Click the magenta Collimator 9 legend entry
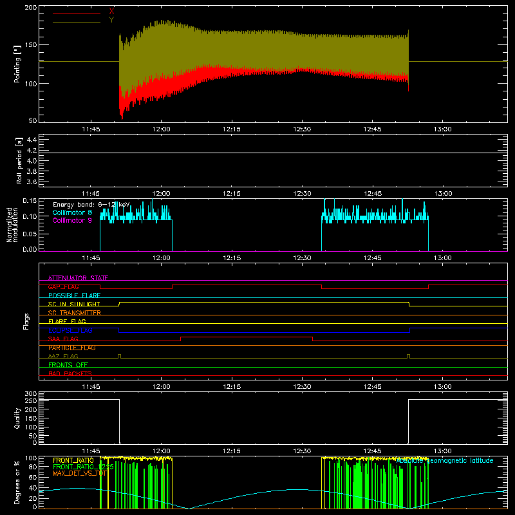Image resolution: width=515 pixels, height=515 pixels. point(72,220)
